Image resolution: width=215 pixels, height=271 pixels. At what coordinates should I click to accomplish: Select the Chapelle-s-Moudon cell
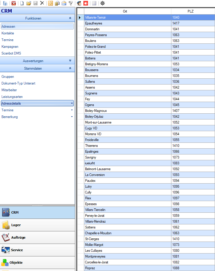point(128,233)
